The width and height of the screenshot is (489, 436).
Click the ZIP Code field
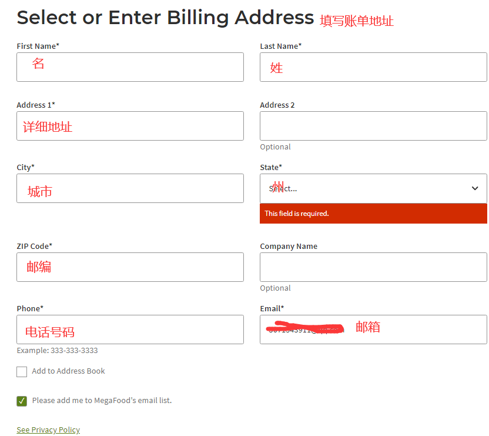coord(130,267)
